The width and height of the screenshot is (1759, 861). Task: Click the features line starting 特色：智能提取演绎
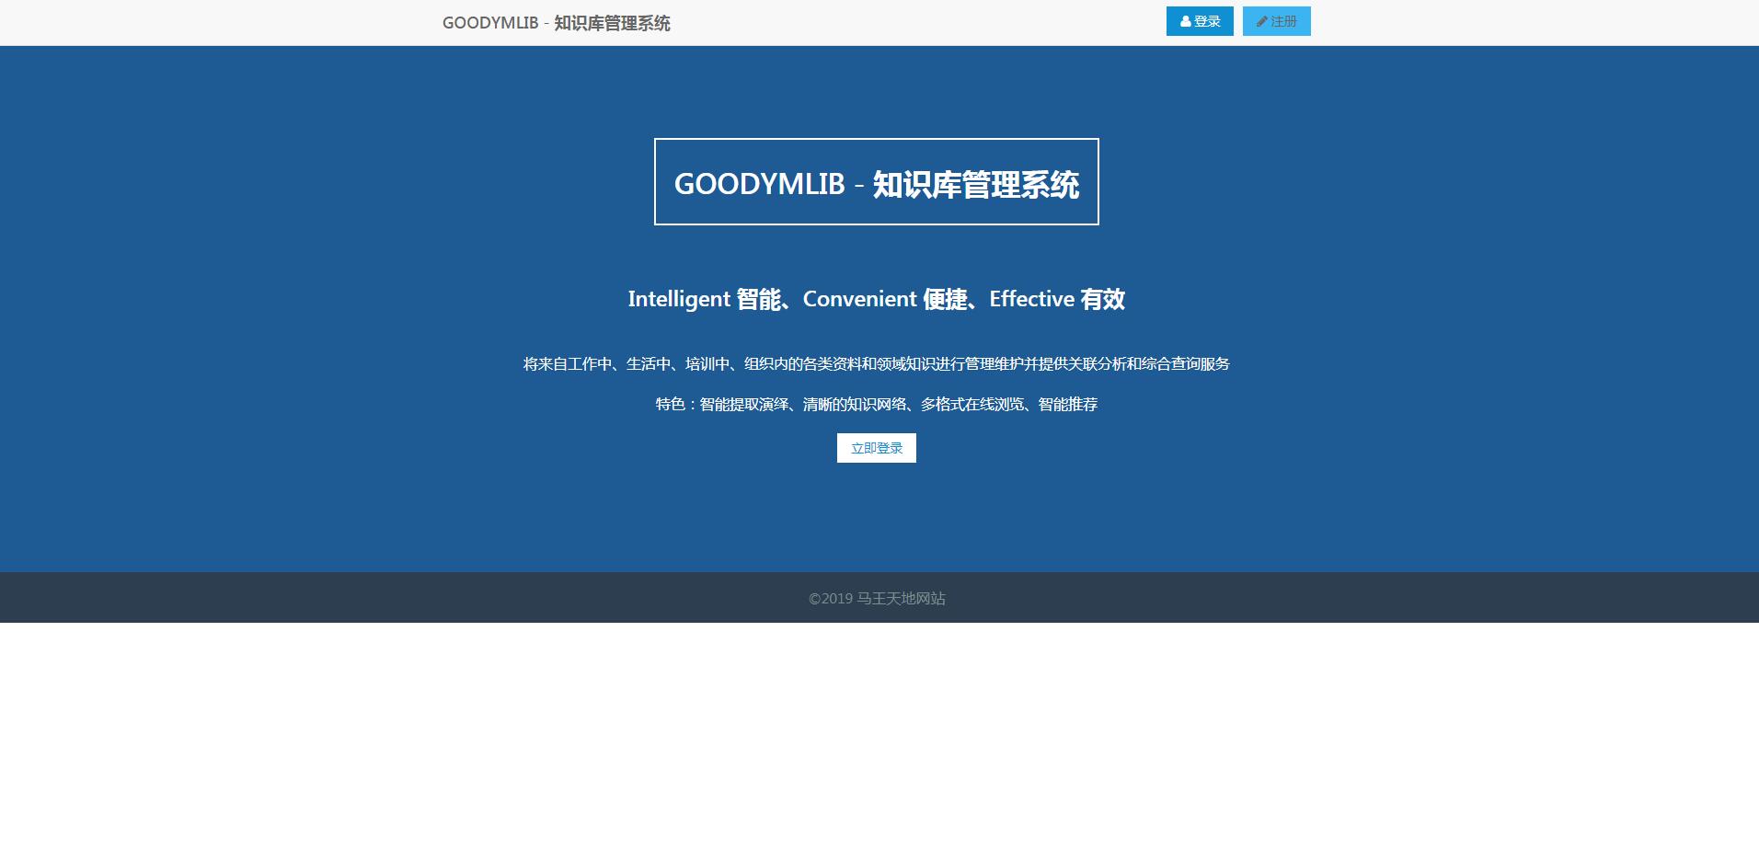[x=877, y=404]
